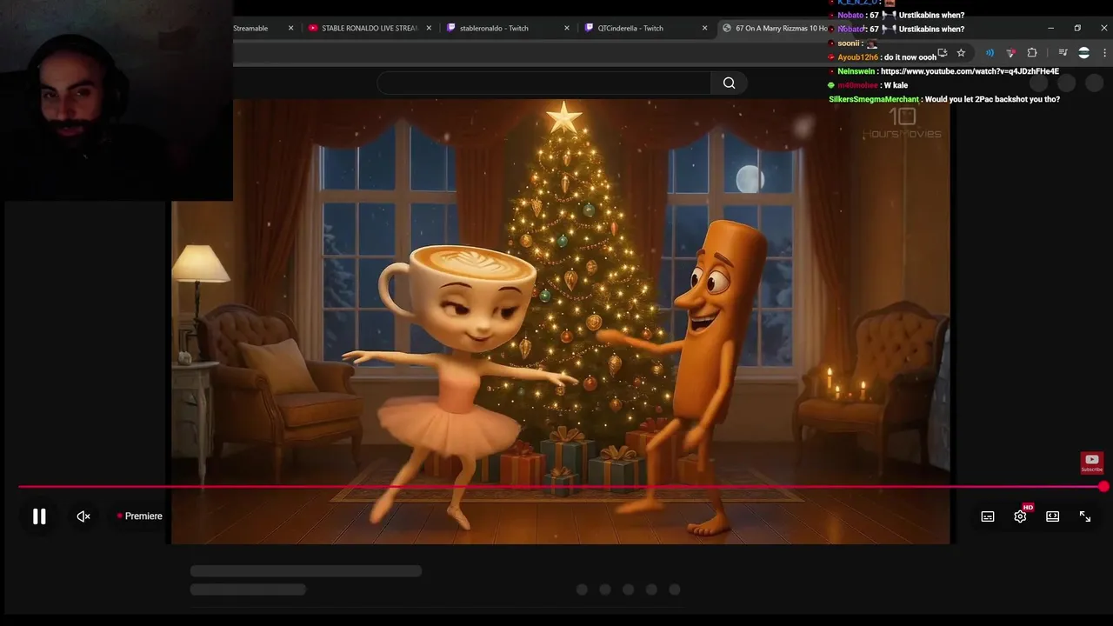Close the stableronaldo - Twitch tab

pyautogui.click(x=567, y=28)
